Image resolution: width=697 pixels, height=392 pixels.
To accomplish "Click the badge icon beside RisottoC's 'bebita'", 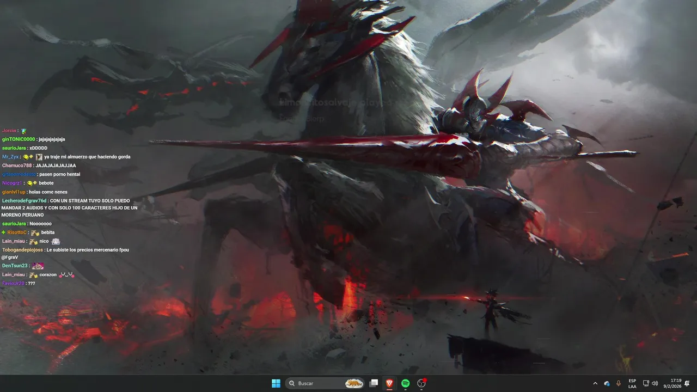I will coord(35,232).
